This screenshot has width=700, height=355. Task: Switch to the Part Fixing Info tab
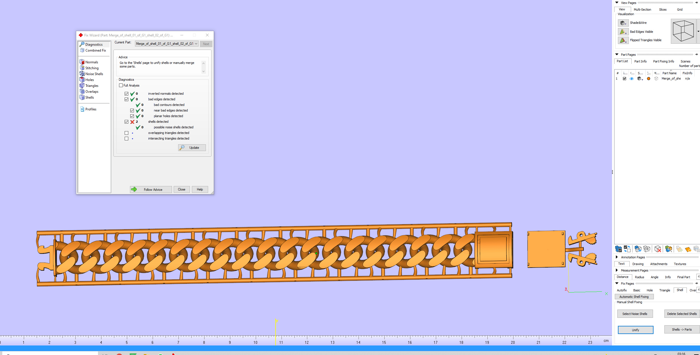[663, 61]
